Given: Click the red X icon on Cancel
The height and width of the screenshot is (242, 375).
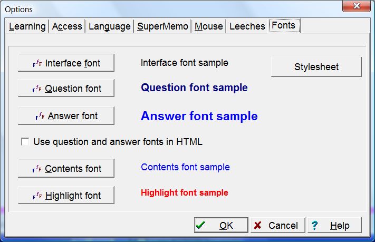Looking at the screenshot, I should point(258,226).
